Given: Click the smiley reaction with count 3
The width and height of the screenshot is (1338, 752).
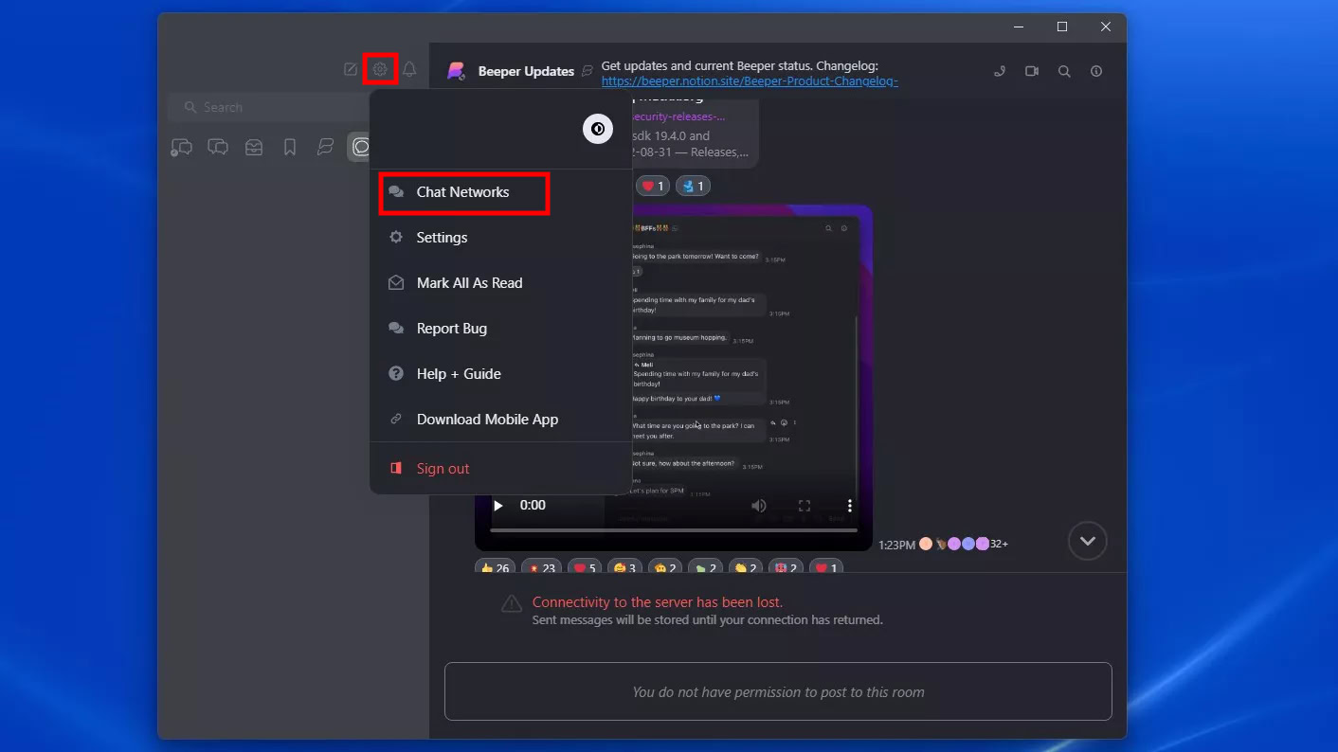Looking at the screenshot, I should 624,568.
